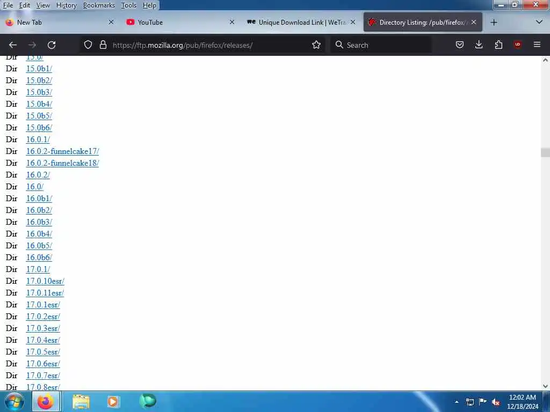List all tabs dropdown arrow

pyautogui.click(x=539, y=22)
